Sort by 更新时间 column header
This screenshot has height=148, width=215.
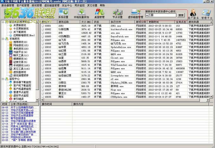coord(161,22)
